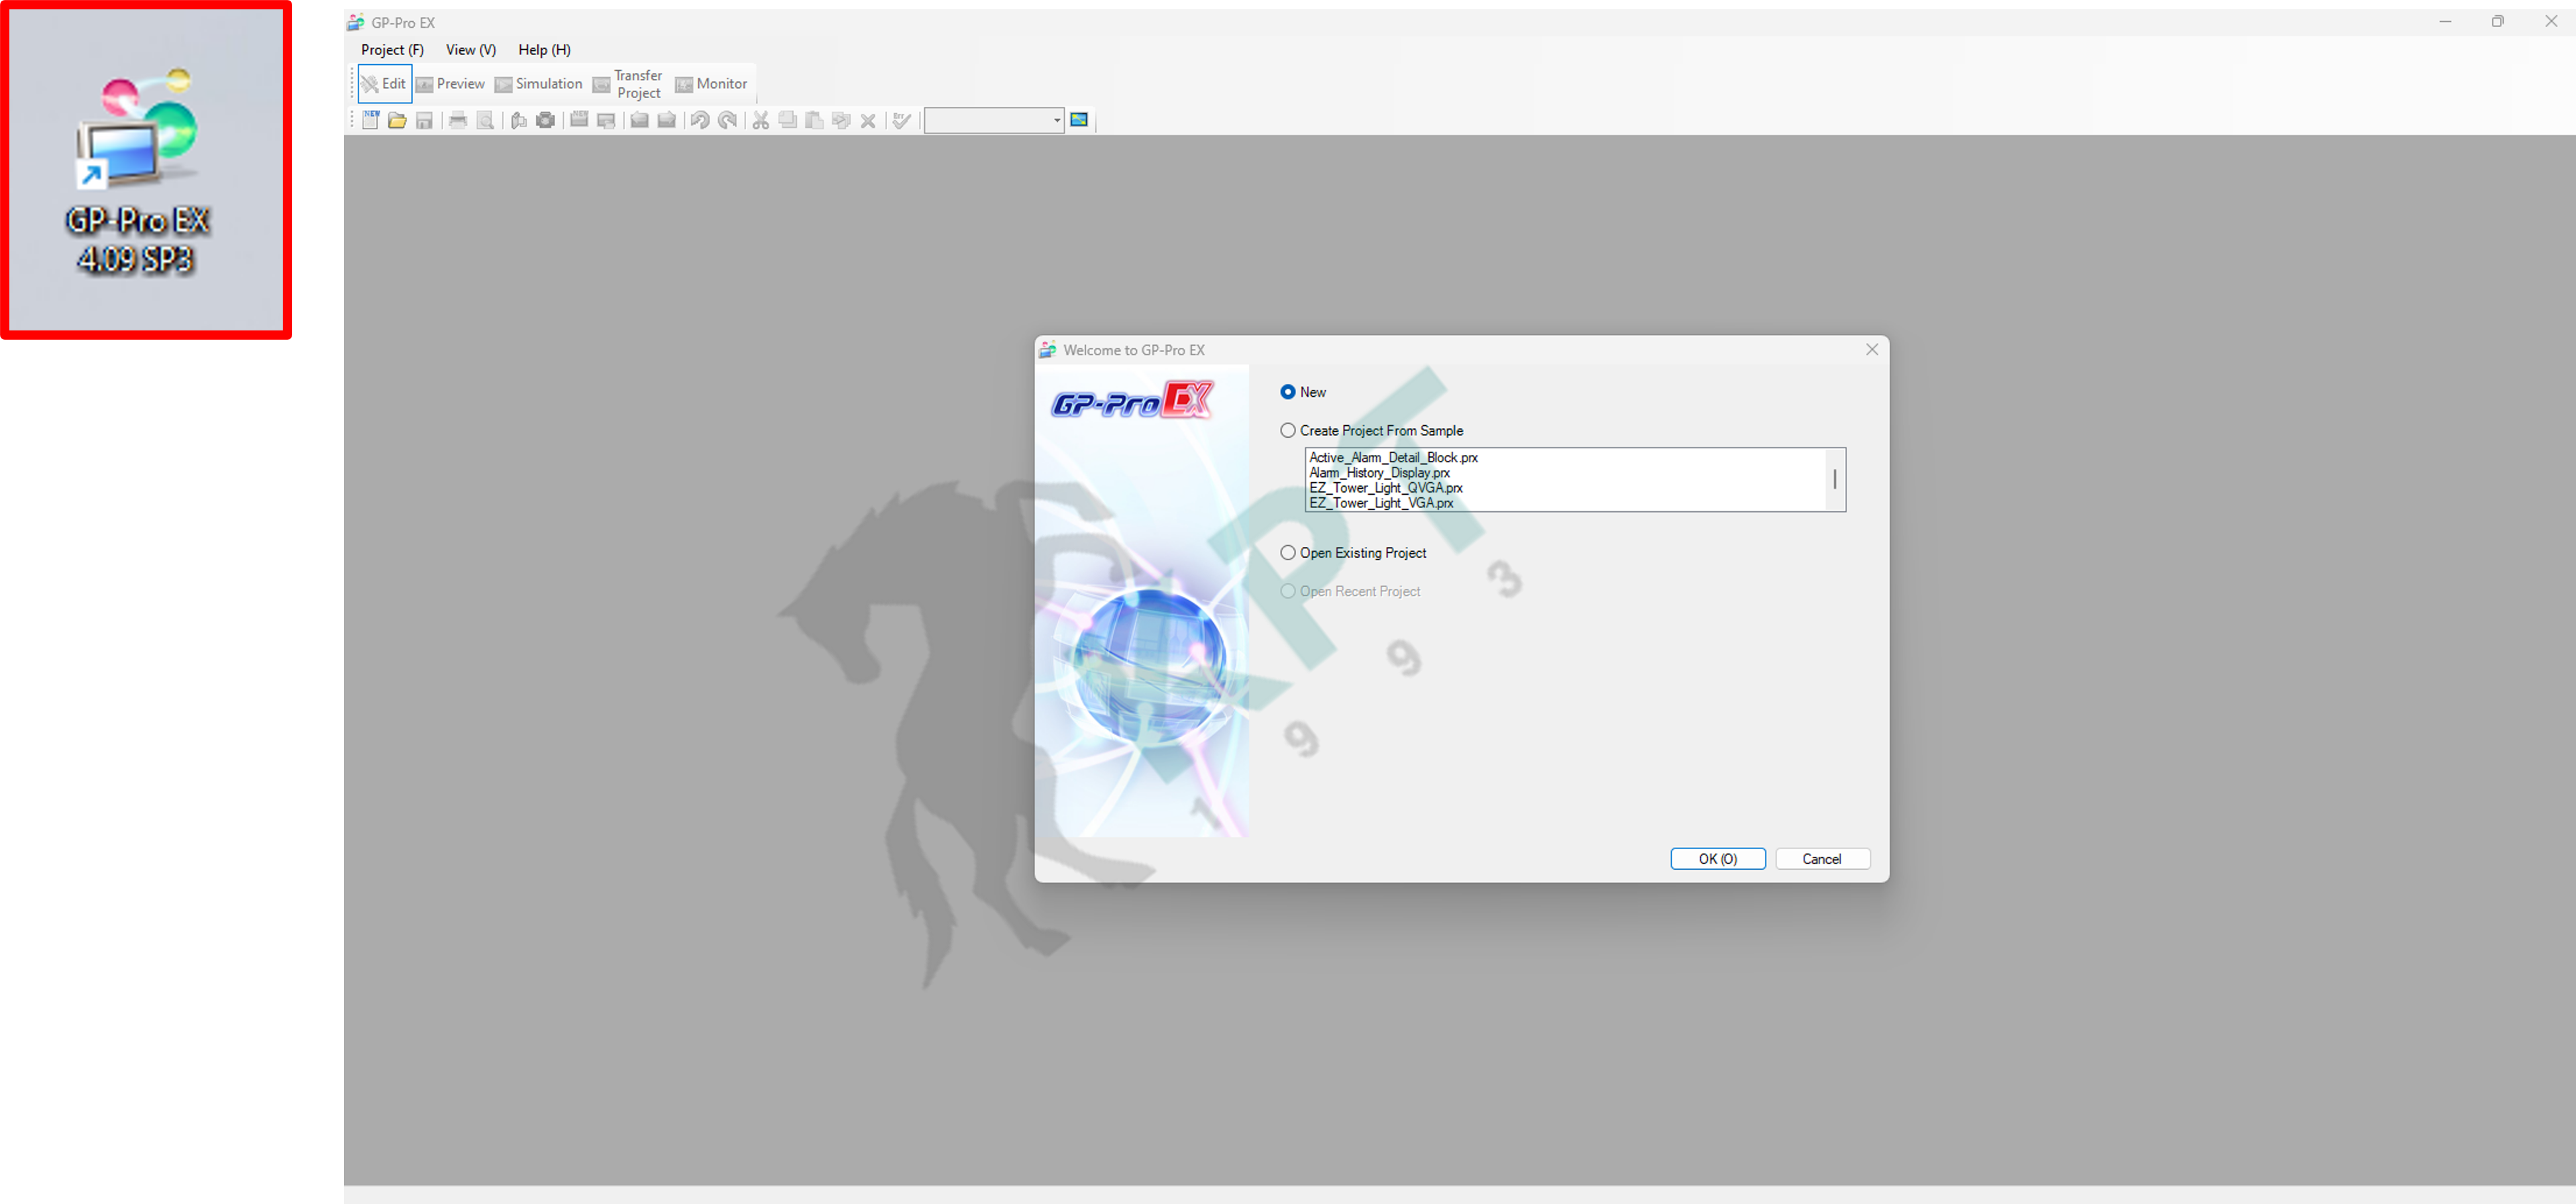Select Open Existing Project radio button
Screen dimensions: 2576x1204
1288,552
